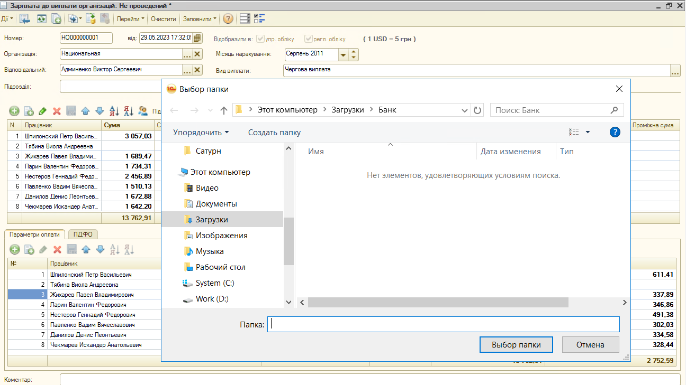
Task: Sort descending in the upper employees table
Action: coord(128,111)
